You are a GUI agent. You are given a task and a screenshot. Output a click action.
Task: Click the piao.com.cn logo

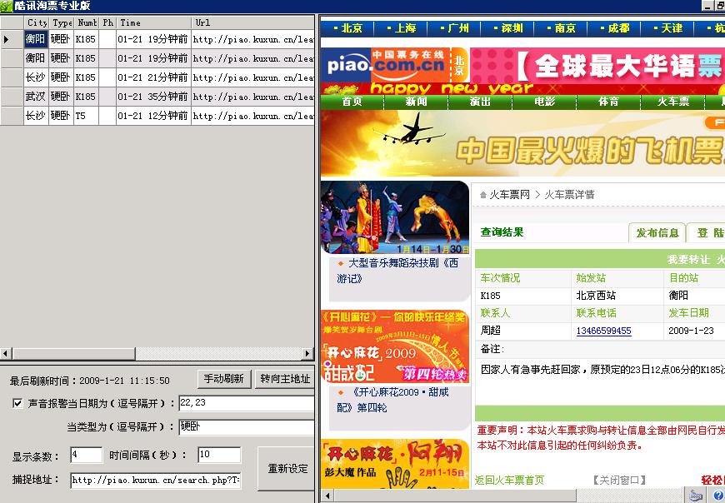(385, 65)
